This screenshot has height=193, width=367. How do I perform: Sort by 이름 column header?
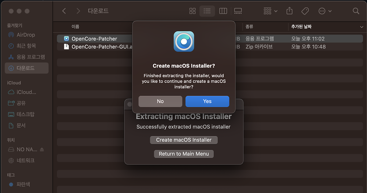pyautogui.click(x=75, y=27)
